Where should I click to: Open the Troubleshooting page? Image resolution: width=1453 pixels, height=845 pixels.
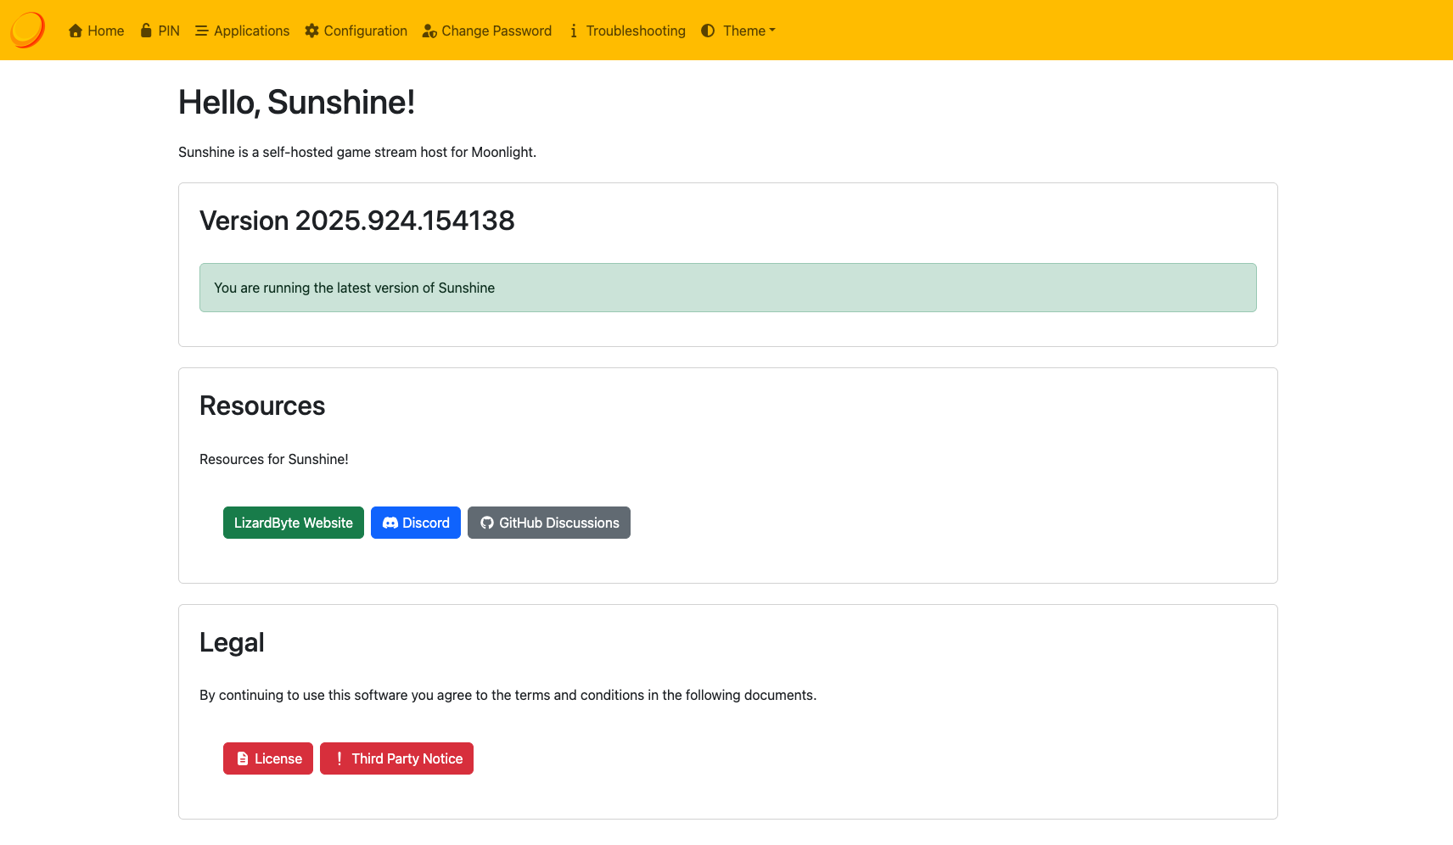[635, 31]
